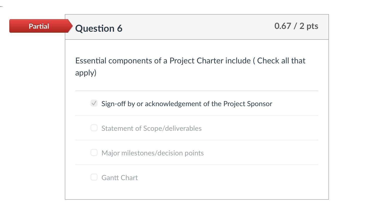Select the Question 6 heading
Screen dimensions: 366x208
click(99, 28)
